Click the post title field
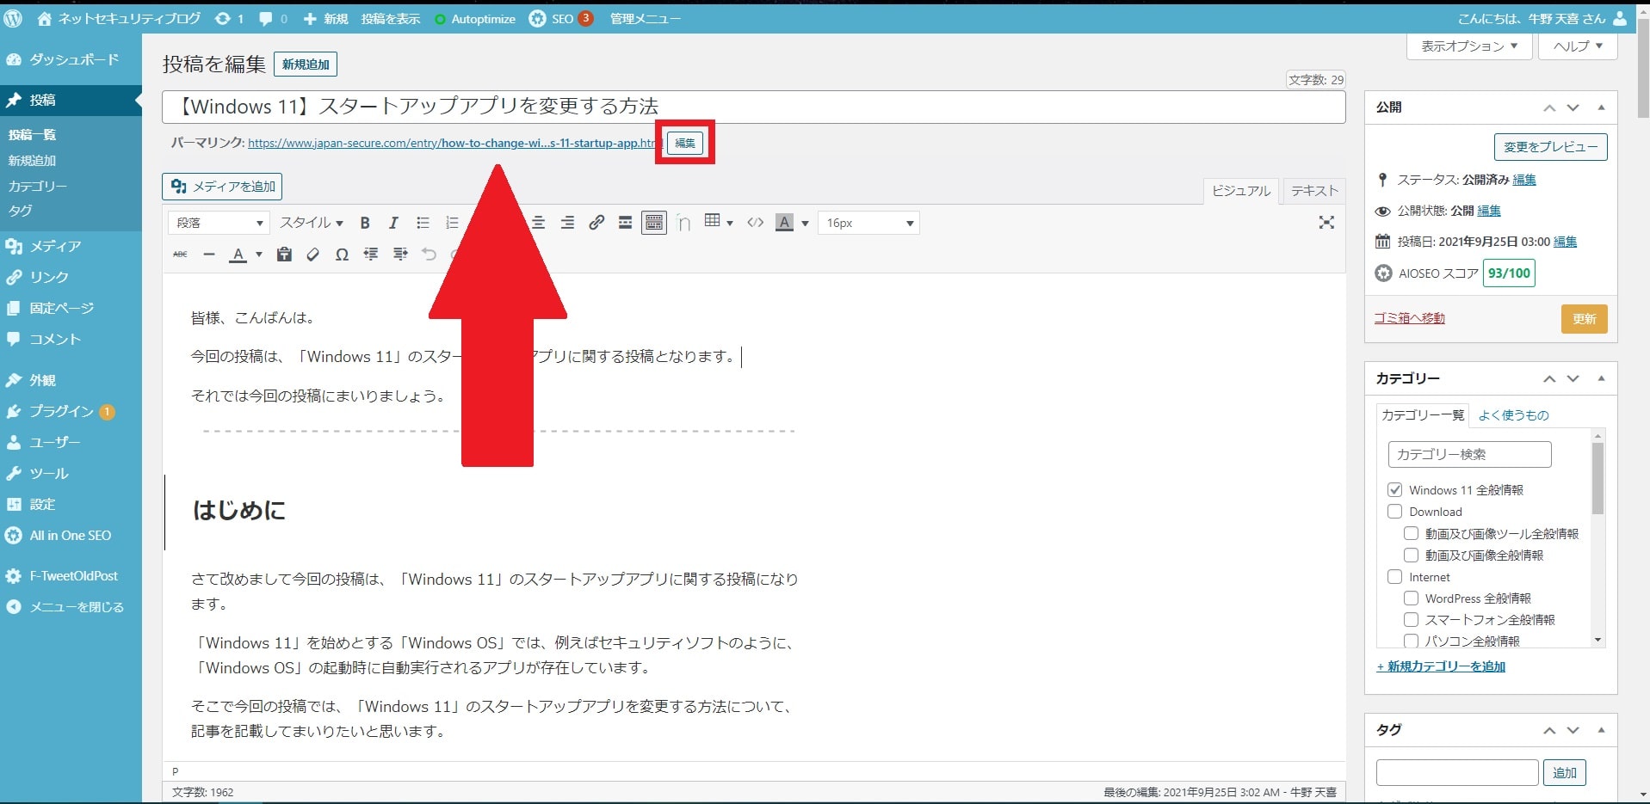The height and width of the screenshot is (804, 1650). 753,107
